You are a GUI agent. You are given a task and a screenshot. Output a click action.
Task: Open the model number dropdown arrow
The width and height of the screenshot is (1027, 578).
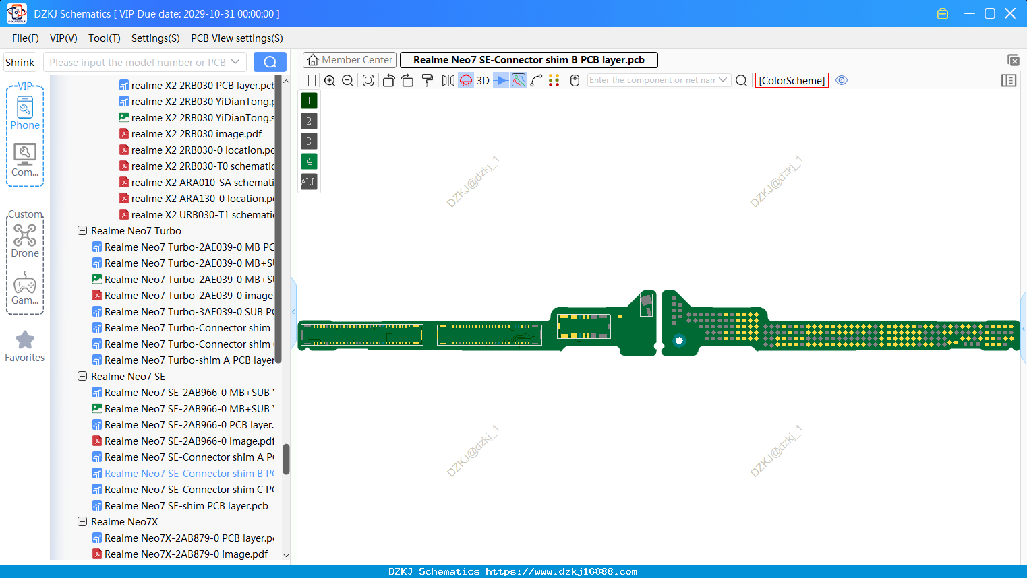(235, 62)
